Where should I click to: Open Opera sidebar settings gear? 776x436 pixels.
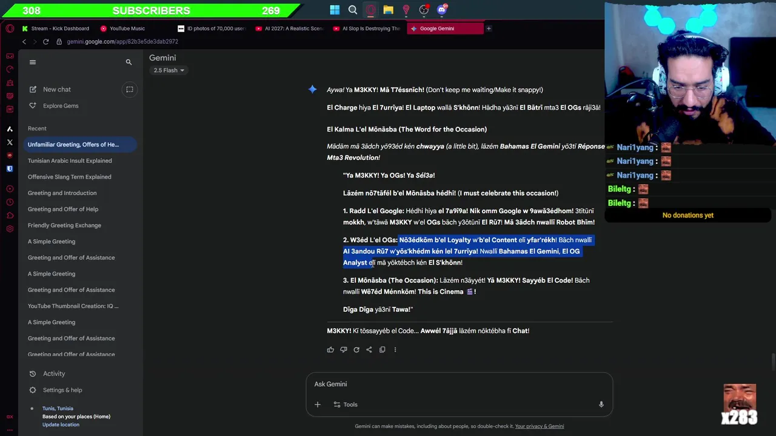click(x=10, y=229)
